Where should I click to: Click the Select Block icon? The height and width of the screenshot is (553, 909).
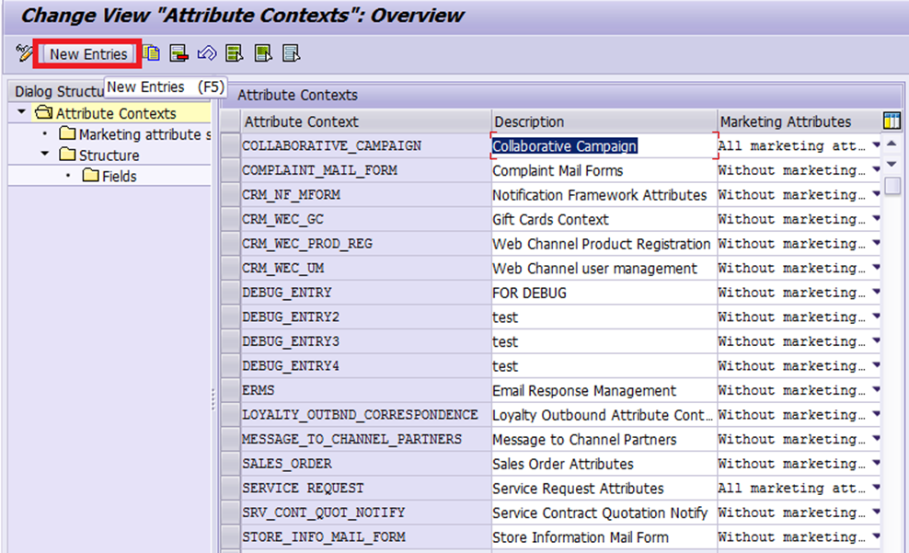coord(262,53)
